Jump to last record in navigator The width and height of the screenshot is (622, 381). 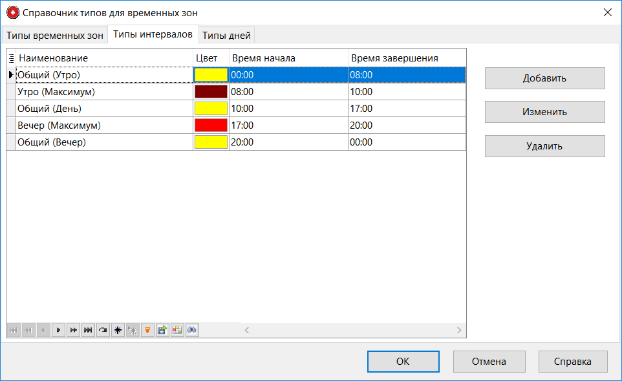click(88, 330)
